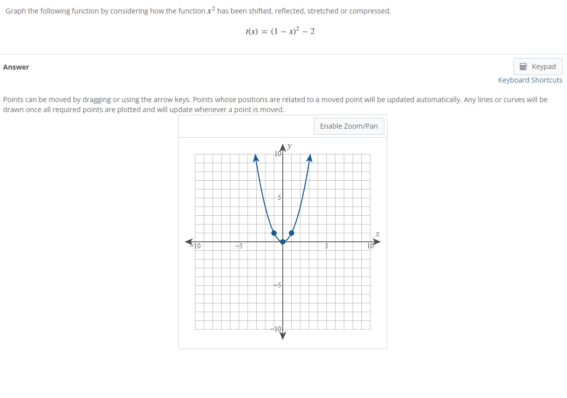This screenshot has height=398, width=567.
Task: Click the right x-axis arrowhead
Action: pos(377,241)
